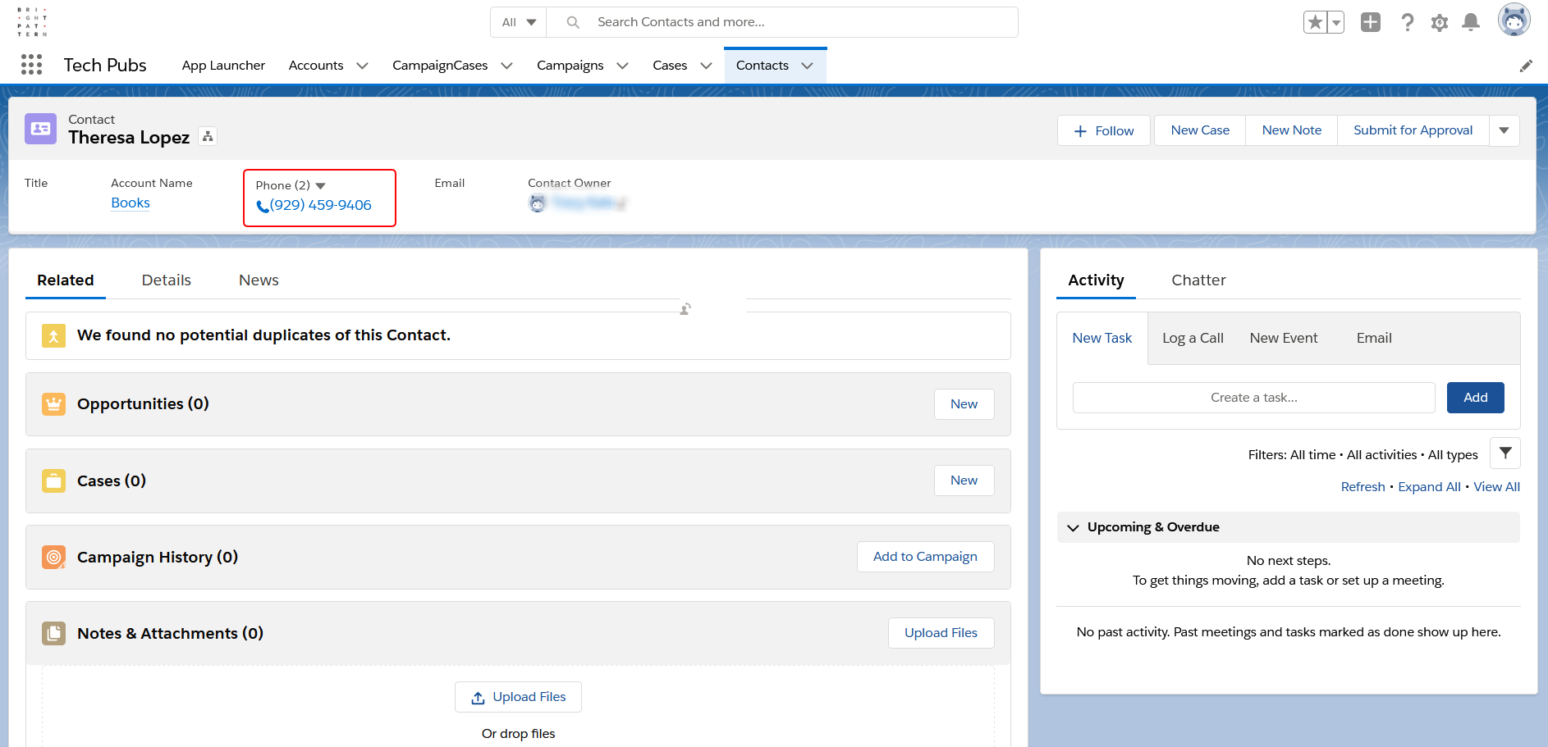Click the duplicates merge icon
The width and height of the screenshot is (1548, 747).
pyautogui.click(x=53, y=335)
